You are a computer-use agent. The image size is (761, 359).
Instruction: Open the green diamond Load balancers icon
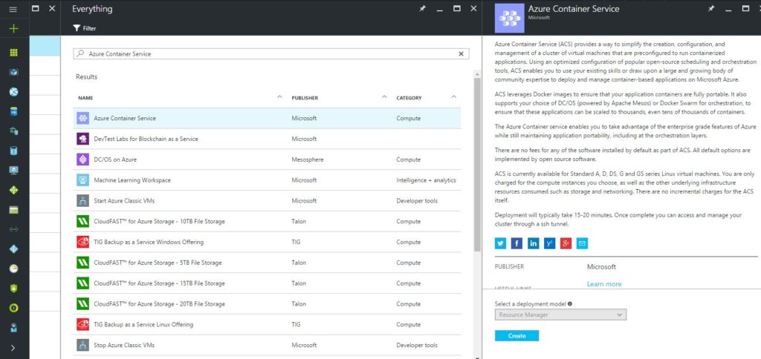tap(13, 190)
